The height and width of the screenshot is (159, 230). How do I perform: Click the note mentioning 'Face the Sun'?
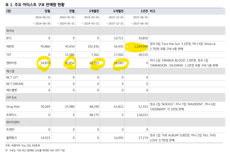pos(183,46)
